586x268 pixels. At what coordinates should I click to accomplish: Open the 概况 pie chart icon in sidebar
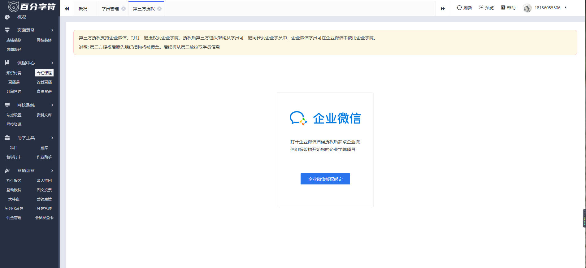pyautogui.click(x=7, y=17)
